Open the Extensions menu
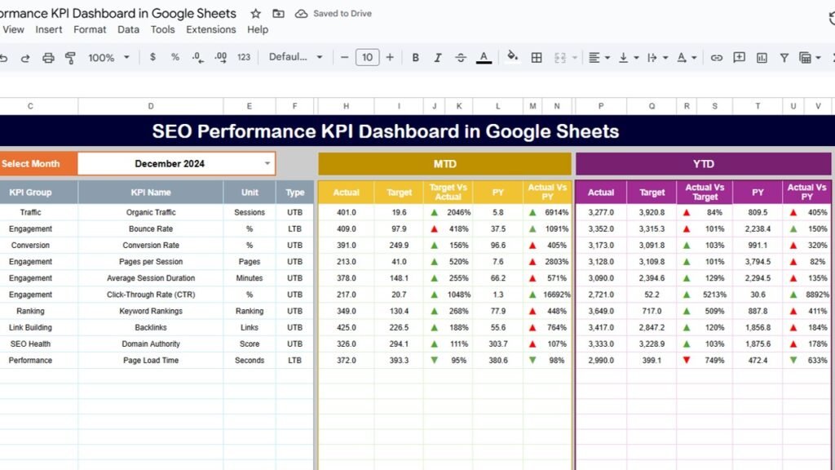The height and width of the screenshot is (470, 835). coord(210,29)
